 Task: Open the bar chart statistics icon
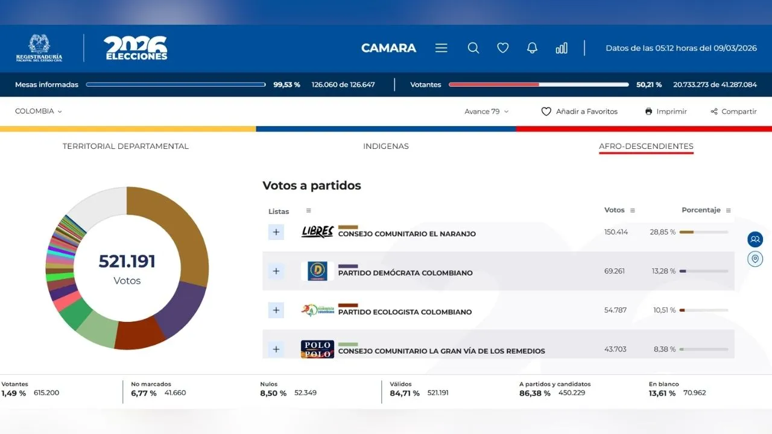(562, 48)
